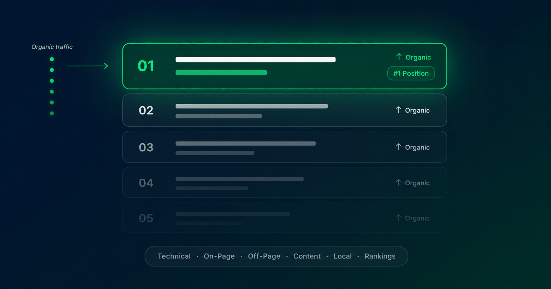Image resolution: width=551 pixels, height=289 pixels.
Task: Click the right-pointing arrow toward result 01
Action: pos(87,66)
